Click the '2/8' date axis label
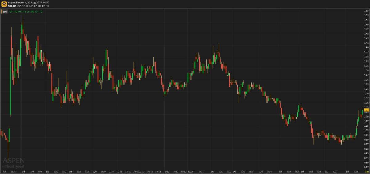The image size is (370, 174). click(x=71, y=171)
